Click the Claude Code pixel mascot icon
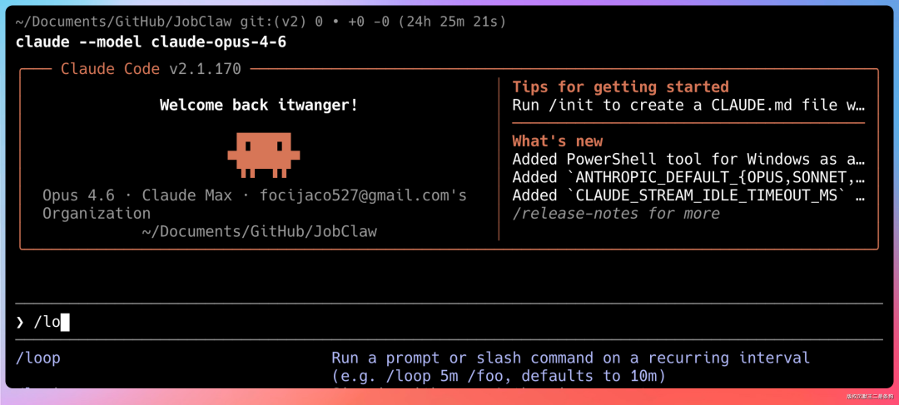The image size is (899, 405). [264, 155]
